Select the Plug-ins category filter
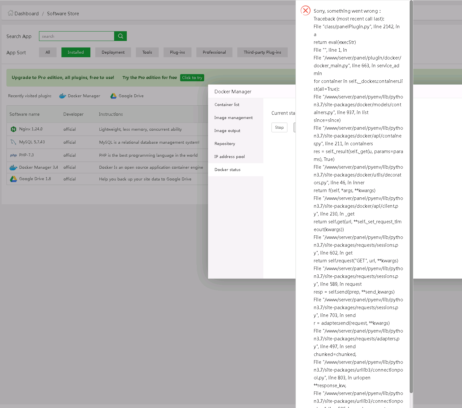The width and height of the screenshot is (462, 408). click(x=178, y=52)
